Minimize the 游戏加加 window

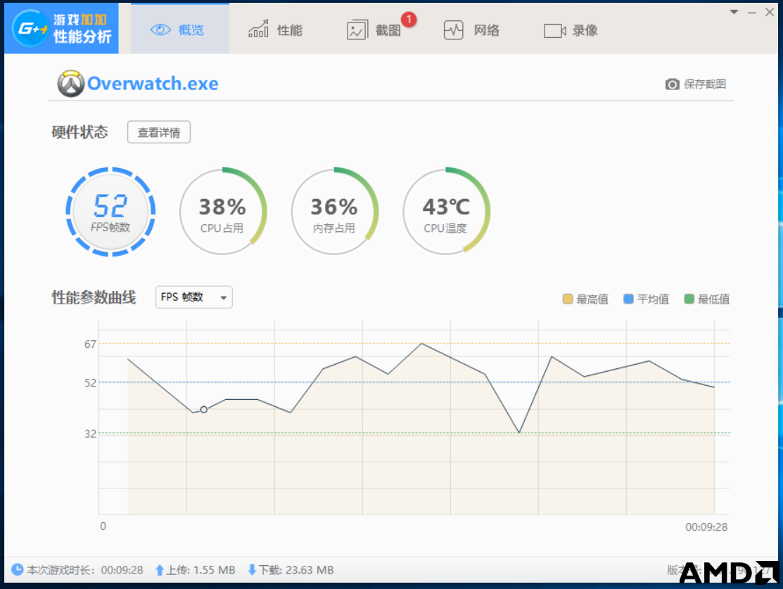[752, 13]
